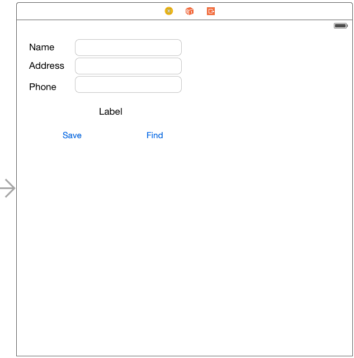Click the Name text field

(x=128, y=48)
